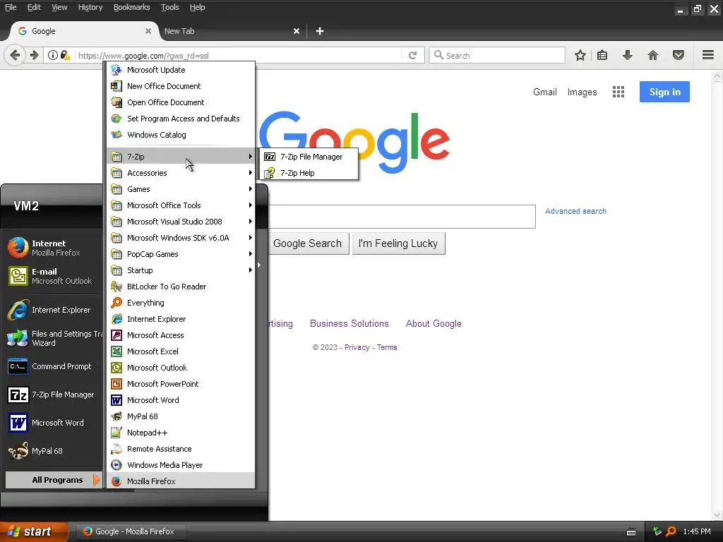Click the URL address bar
The image size is (723, 542).
pyautogui.click(x=237, y=55)
